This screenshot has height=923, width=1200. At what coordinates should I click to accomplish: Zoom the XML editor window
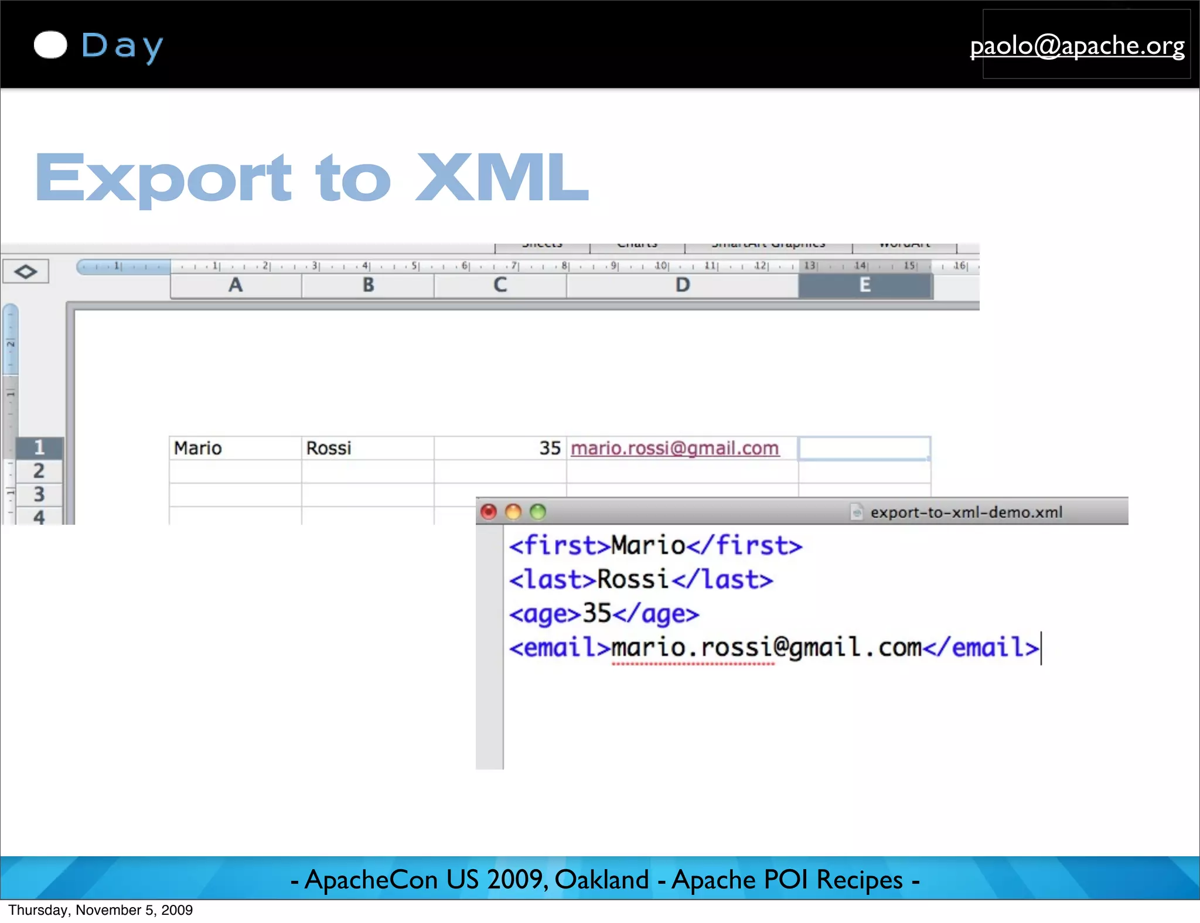pos(538,512)
